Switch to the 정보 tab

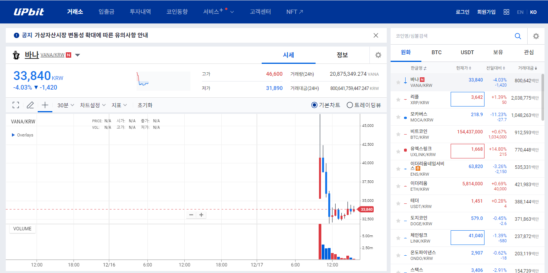click(342, 55)
